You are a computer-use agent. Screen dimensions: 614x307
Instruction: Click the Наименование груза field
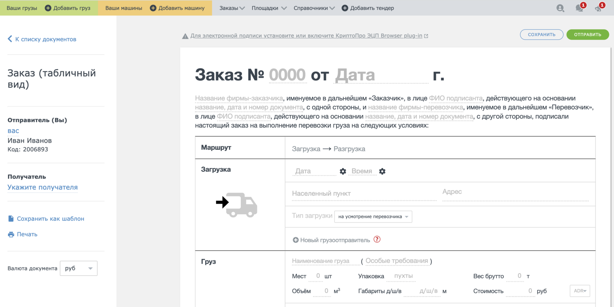(325, 261)
